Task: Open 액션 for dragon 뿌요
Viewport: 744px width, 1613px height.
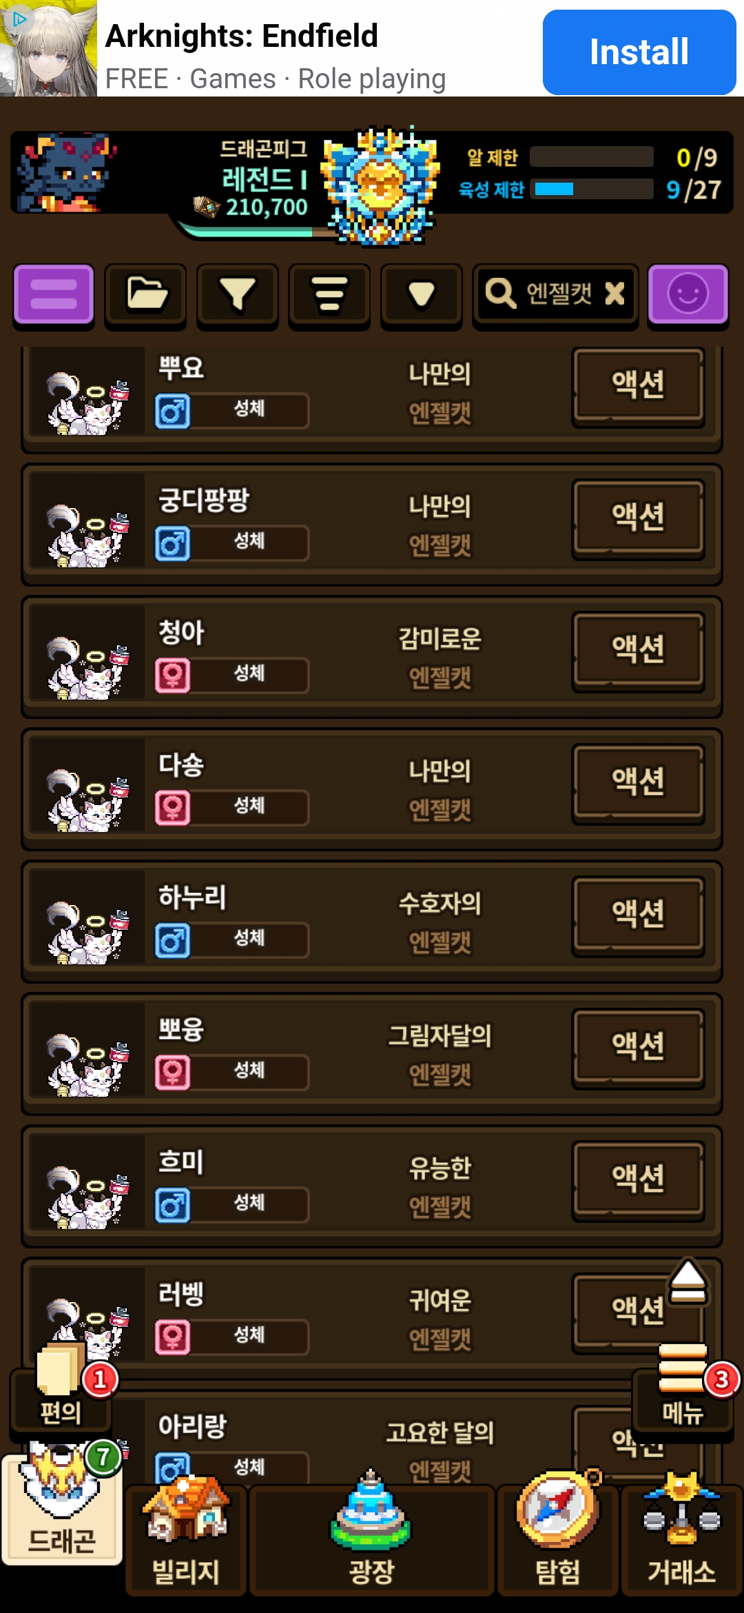Action: tap(639, 385)
